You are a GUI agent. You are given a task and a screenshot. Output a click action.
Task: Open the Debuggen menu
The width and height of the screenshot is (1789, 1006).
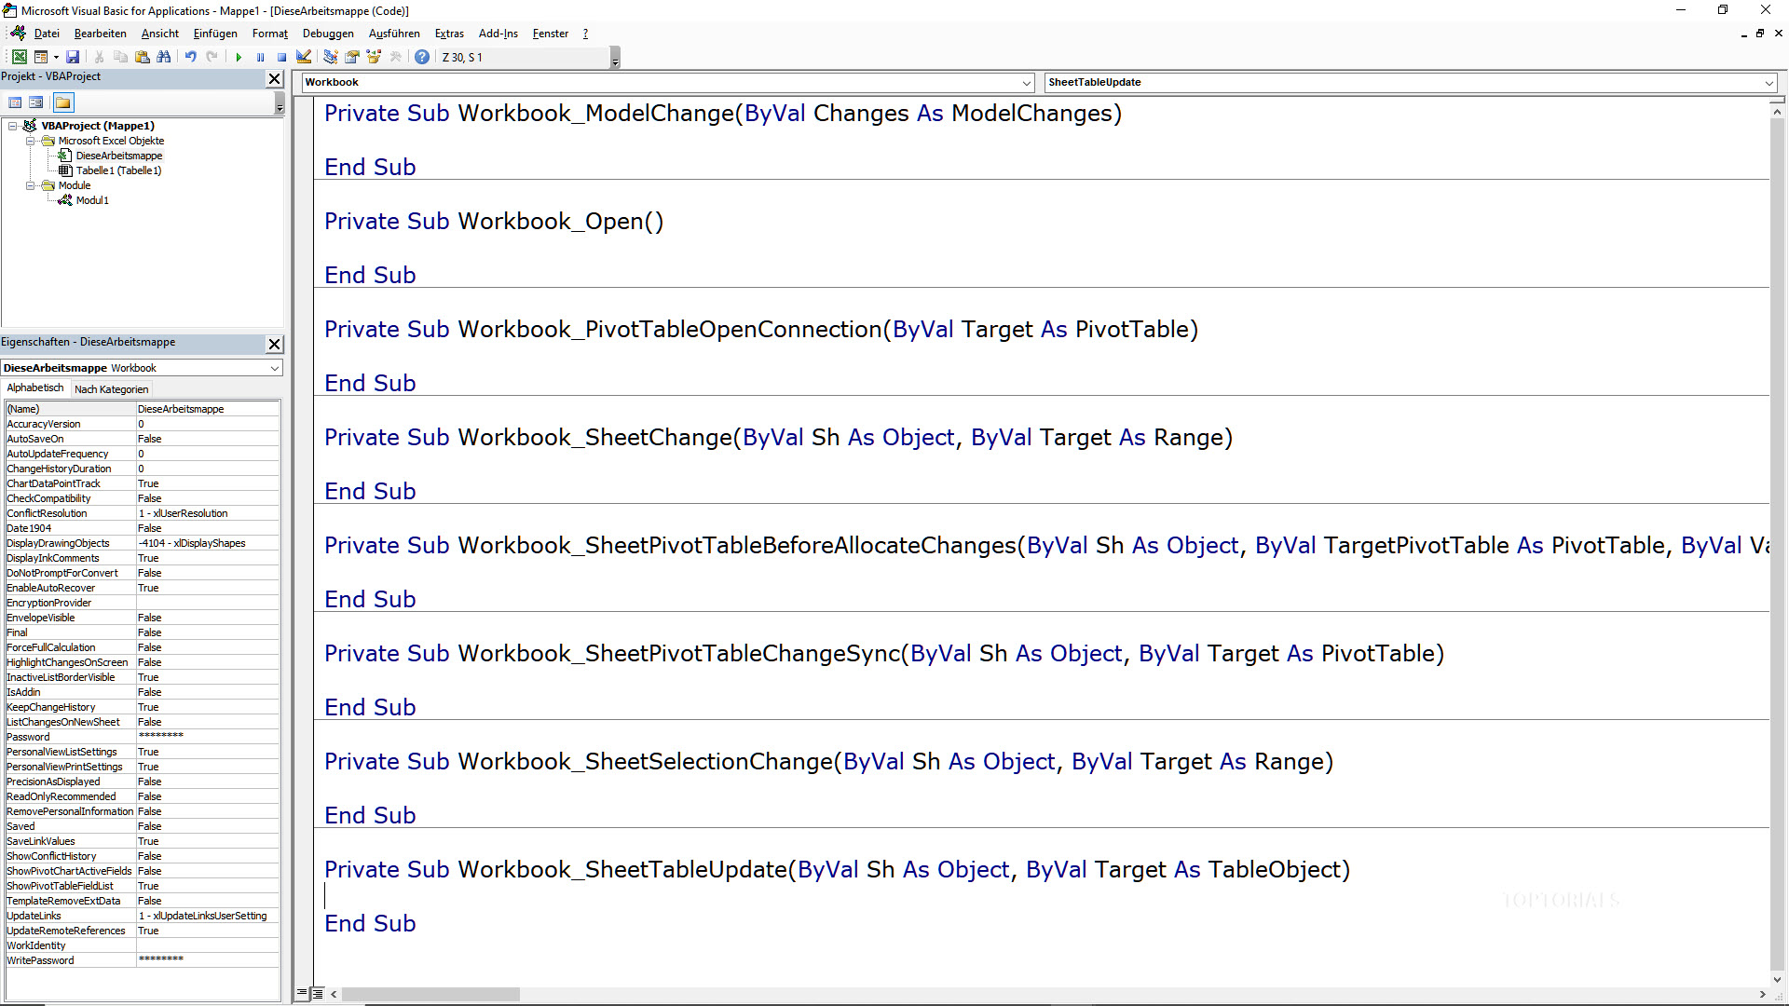(x=328, y=34)
